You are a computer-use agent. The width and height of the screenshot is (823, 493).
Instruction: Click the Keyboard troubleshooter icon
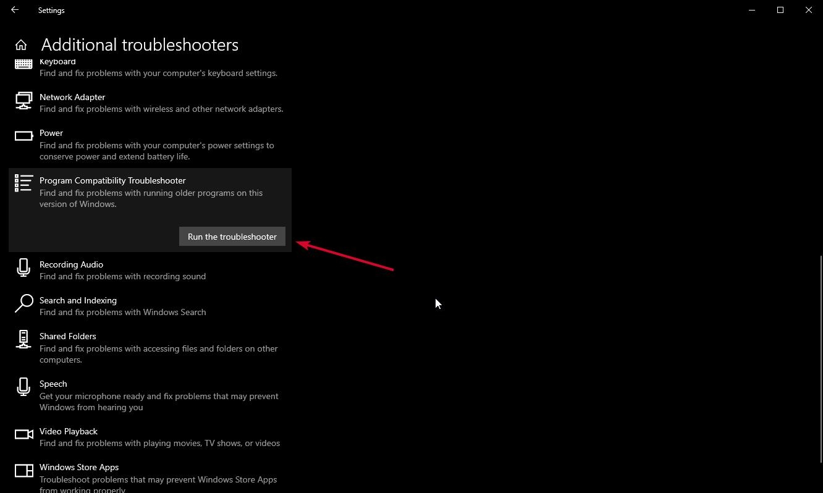[23, 64]
